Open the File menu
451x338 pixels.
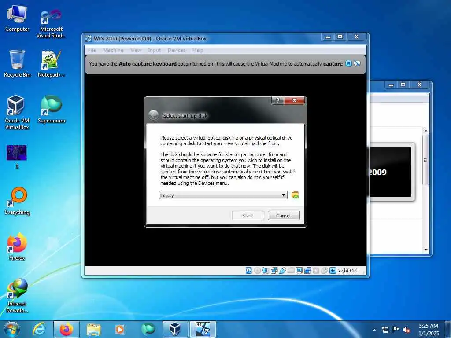coord(92,50)
